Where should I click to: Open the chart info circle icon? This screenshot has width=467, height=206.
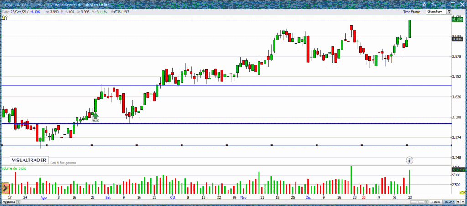(410, 161)
